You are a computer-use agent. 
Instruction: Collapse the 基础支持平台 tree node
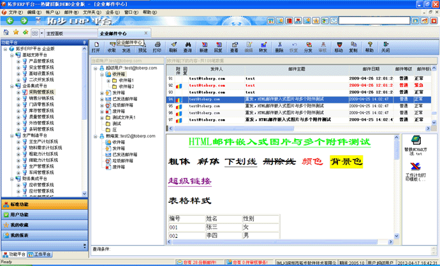tap(12, 55)
